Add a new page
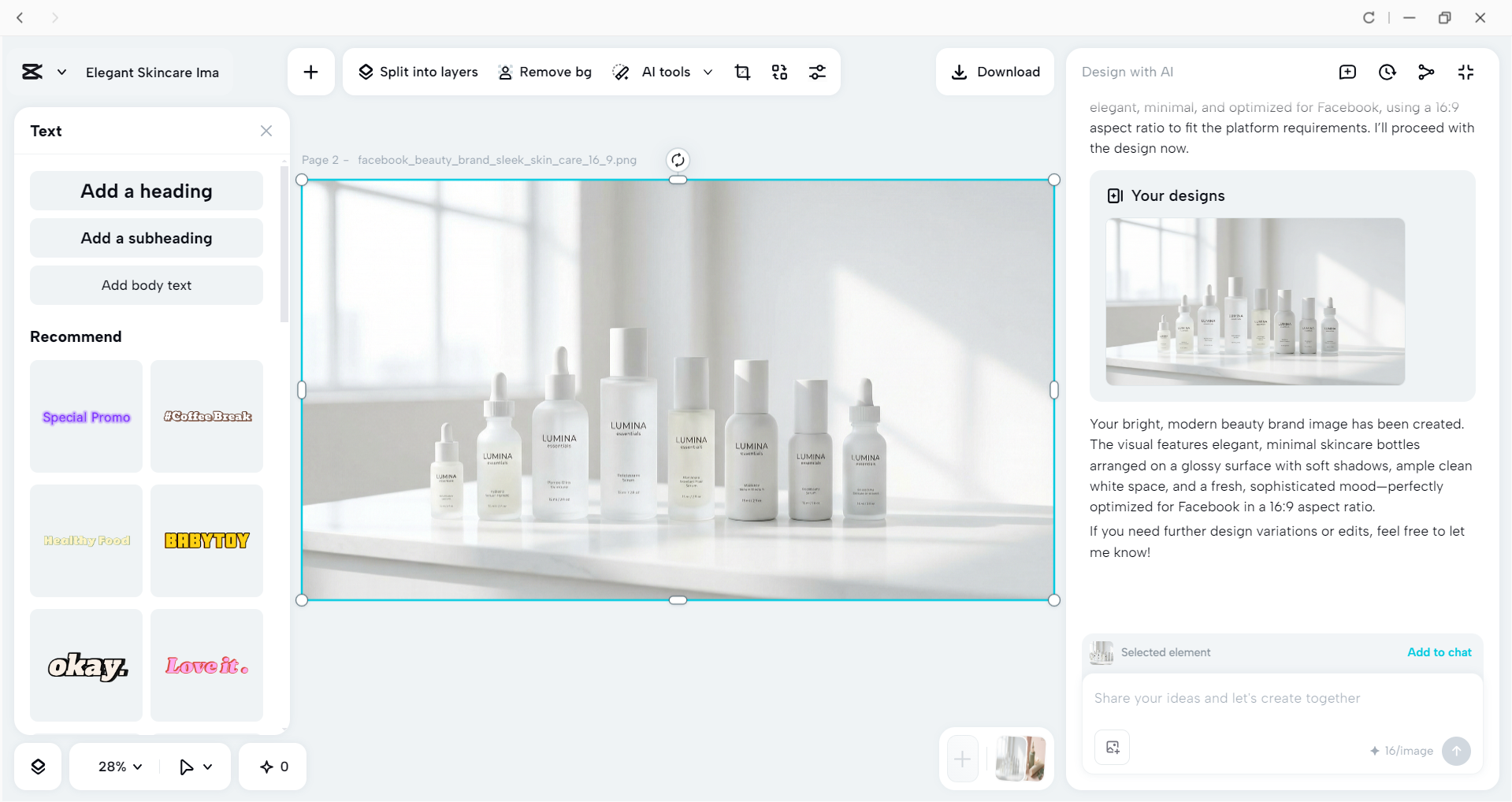The image size is (1512, 802). point(963,759)
